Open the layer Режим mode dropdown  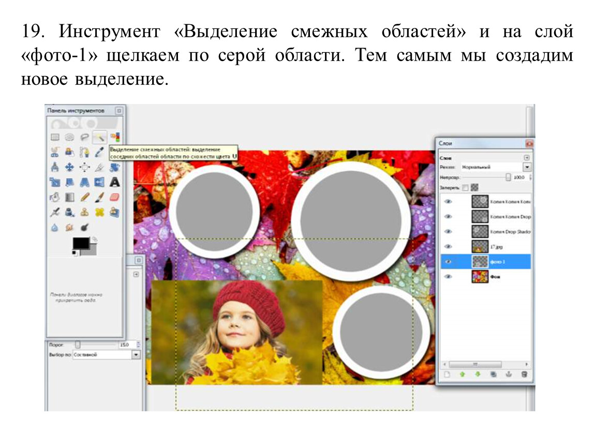pyautogui.click(x=496, y=167)
